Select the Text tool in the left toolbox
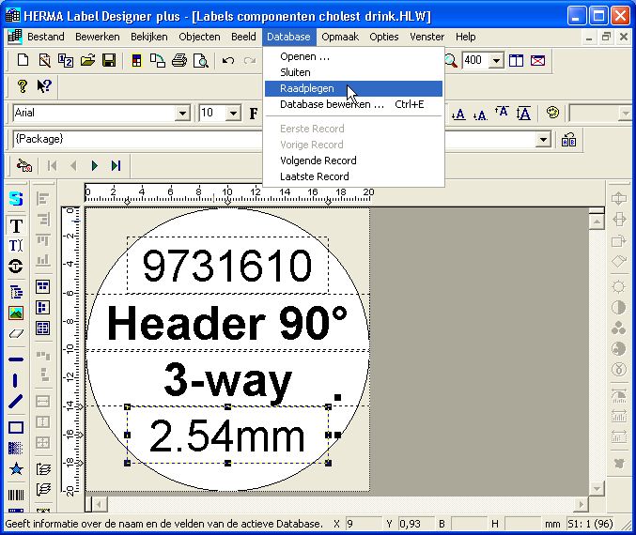 pyautogui.click(x=16, y=226)
